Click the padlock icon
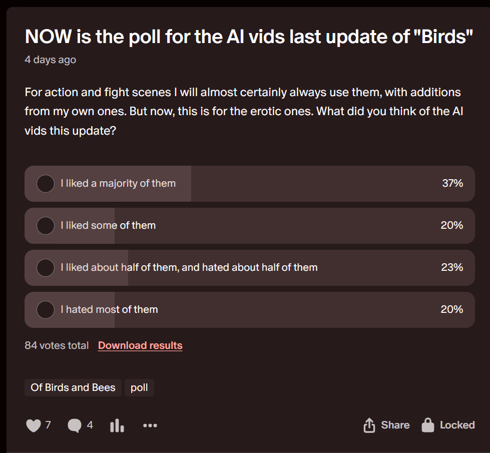 (x=428, y=425)
